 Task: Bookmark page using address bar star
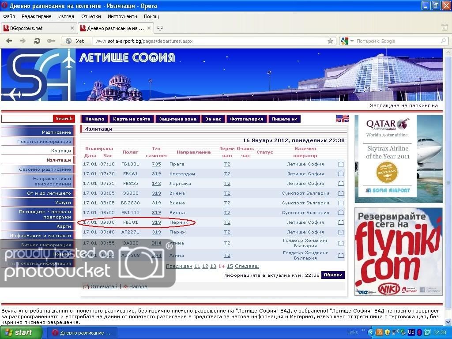coord(330,41)
